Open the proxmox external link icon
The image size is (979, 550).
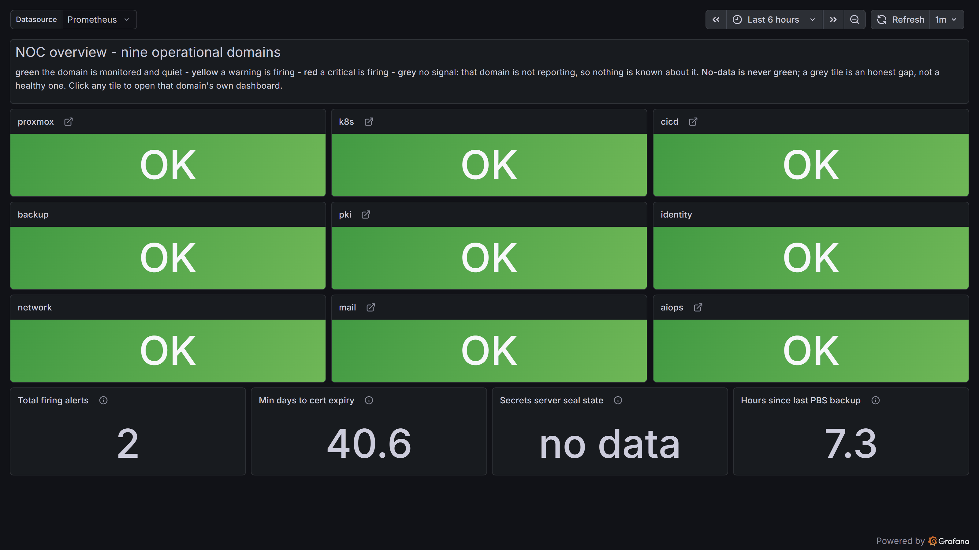(69, 122)
